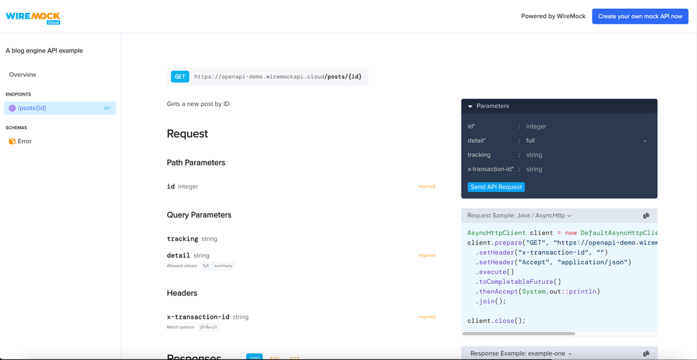Click the 'tracking string' query parameter
This screenshot has height=360, width=697.
192,239
